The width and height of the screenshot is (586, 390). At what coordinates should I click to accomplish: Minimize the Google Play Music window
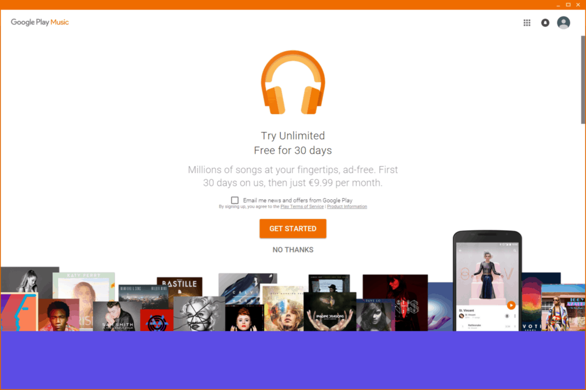coord(558,5)
